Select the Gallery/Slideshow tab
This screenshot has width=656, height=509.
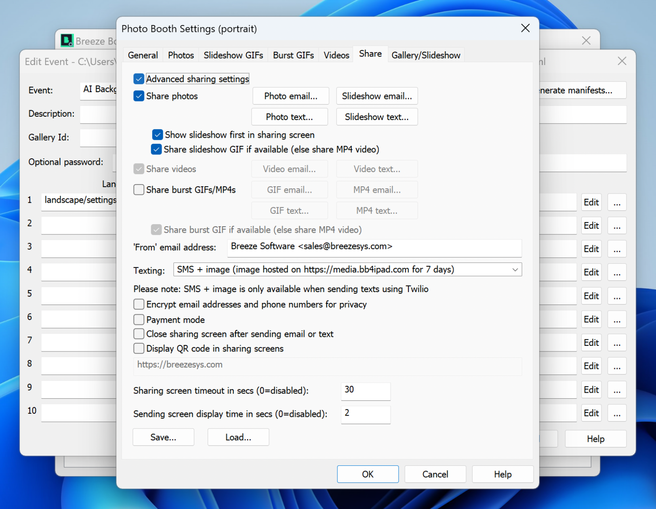click(x=426, y=55)
